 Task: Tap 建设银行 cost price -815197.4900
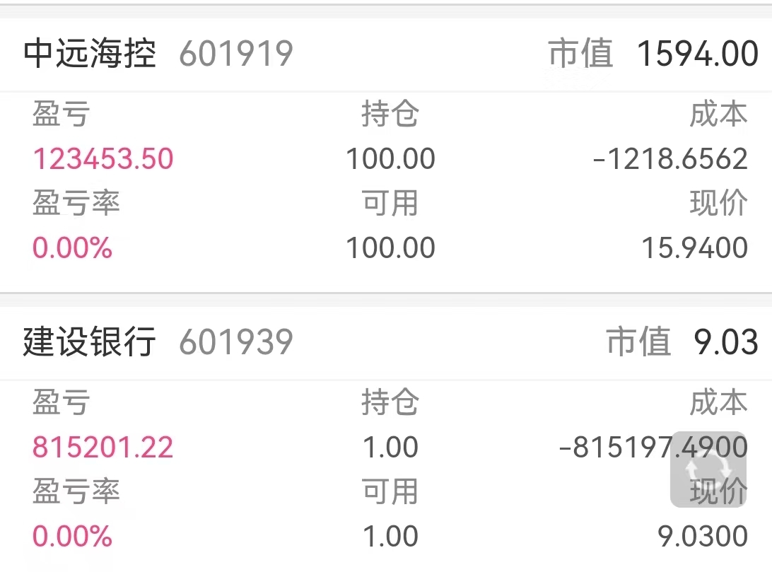[653, 448]
